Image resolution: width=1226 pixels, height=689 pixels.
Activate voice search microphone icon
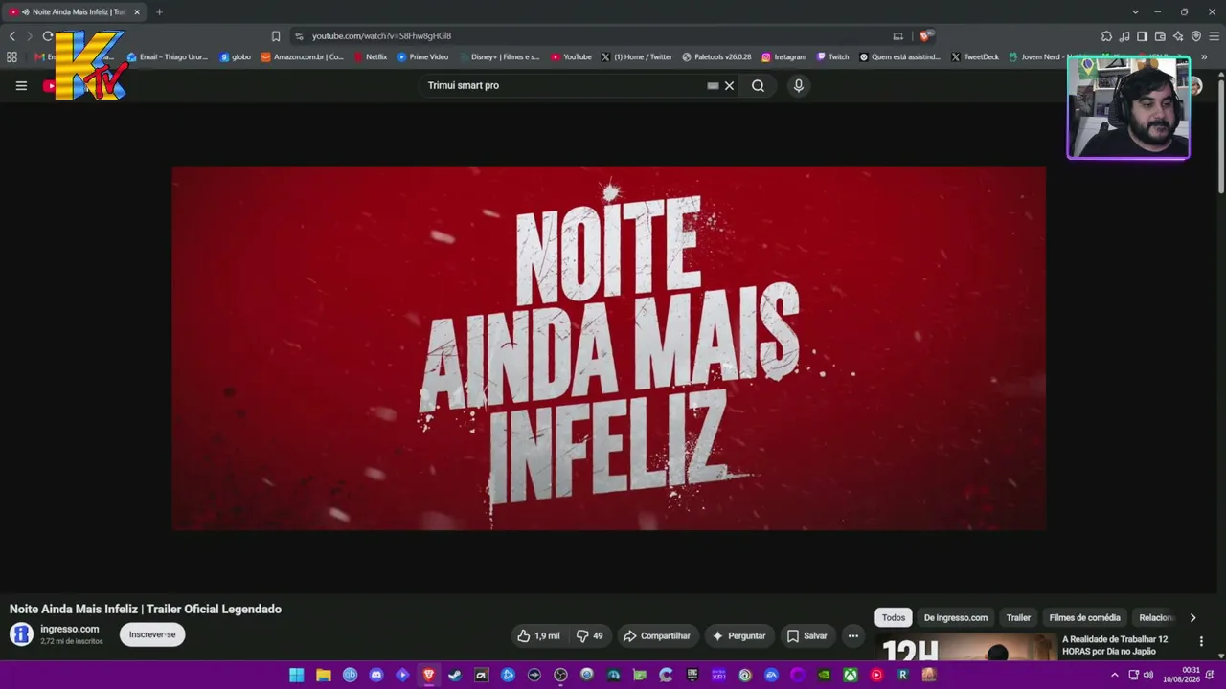pos(798,85)
